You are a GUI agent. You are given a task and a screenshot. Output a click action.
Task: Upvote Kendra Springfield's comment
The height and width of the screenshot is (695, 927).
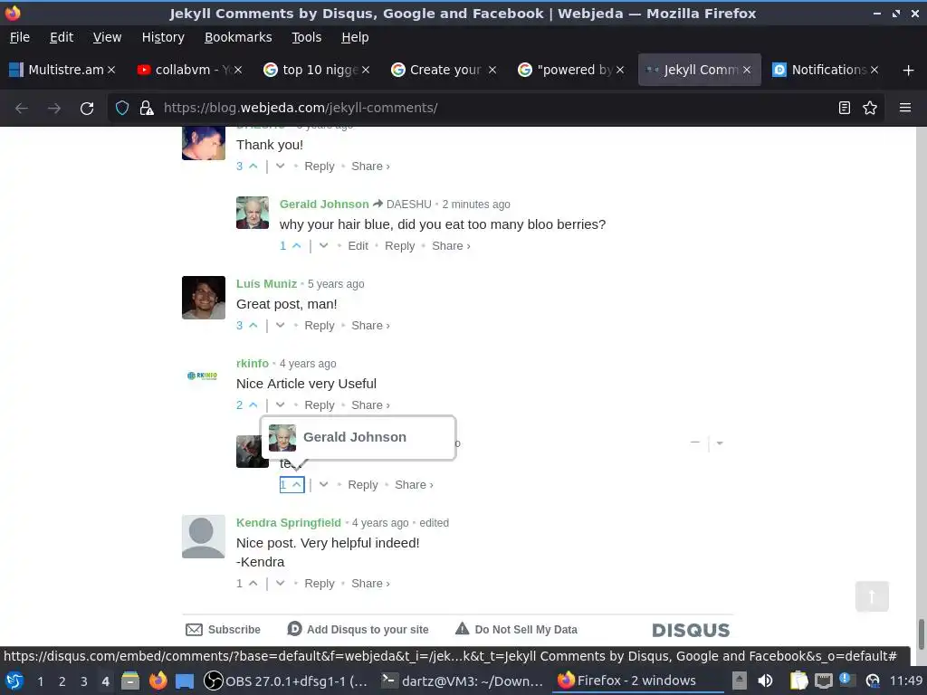[253, 584]
